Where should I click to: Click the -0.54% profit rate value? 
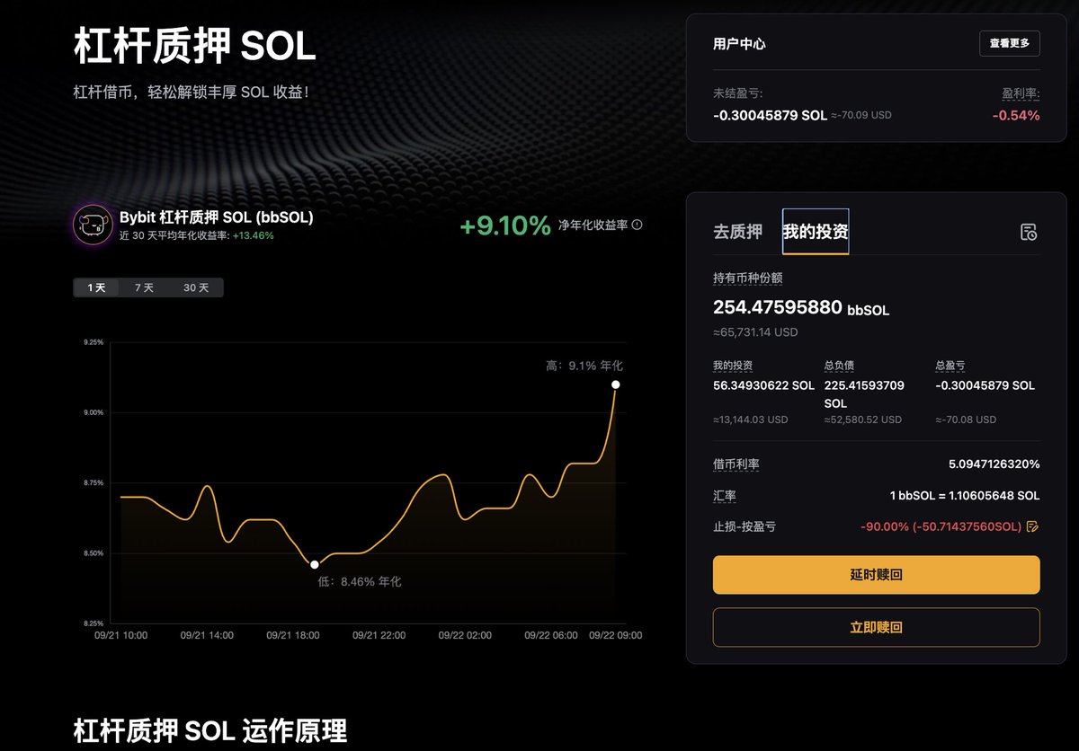point(1016,115)
